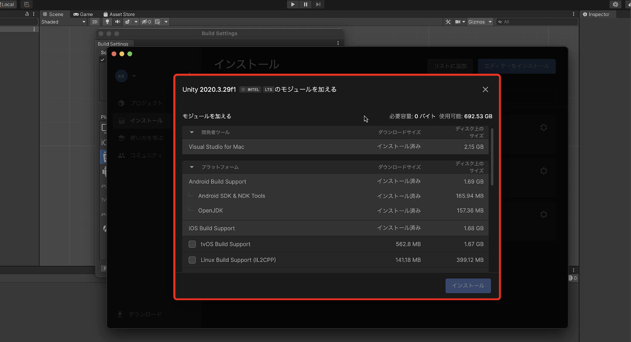Viewport: 631px width, 342px height.
Task: Open bottom-right panel kebab menu
Action: click(573, 270)
